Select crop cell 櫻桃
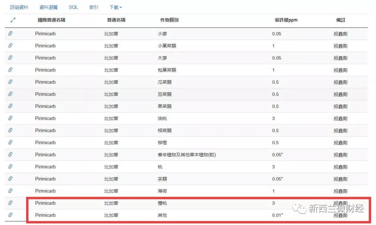 click(x=162, y=203)
